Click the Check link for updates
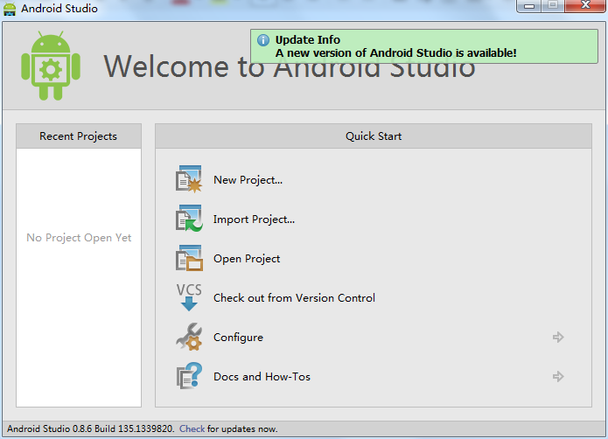This screenshot has height=439, width=608. (x=192, y=429)
